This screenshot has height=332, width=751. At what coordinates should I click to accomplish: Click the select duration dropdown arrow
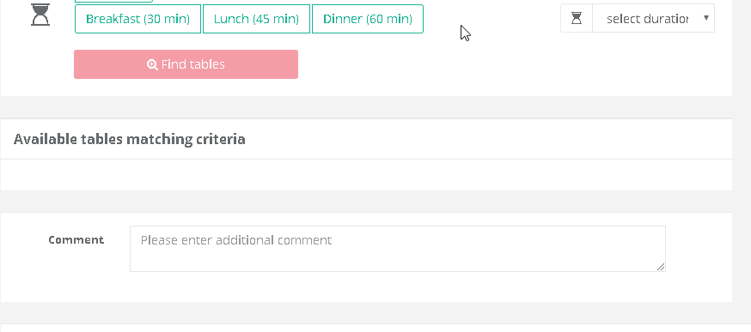click(x=706, y=18)
